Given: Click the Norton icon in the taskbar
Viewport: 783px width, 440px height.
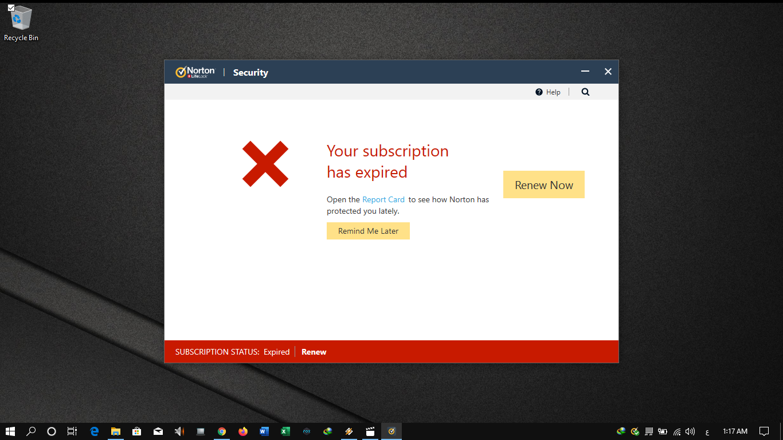Looking at the screenshot, I should tap(391, 431).
